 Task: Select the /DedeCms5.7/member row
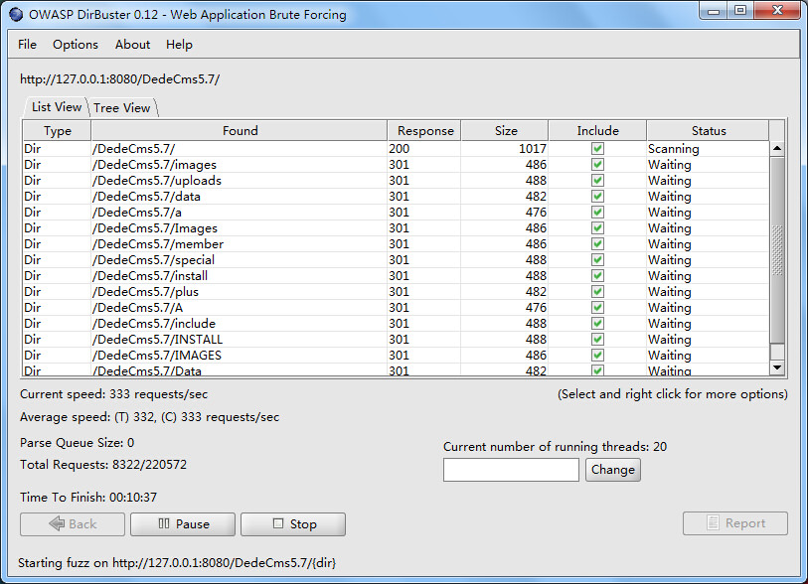click(x=239, y=244)
